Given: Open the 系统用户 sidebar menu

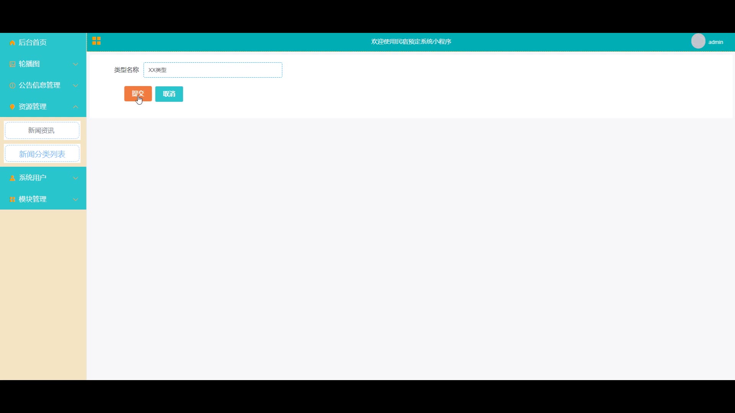Looking at the screenshot, I should point(43,178).
